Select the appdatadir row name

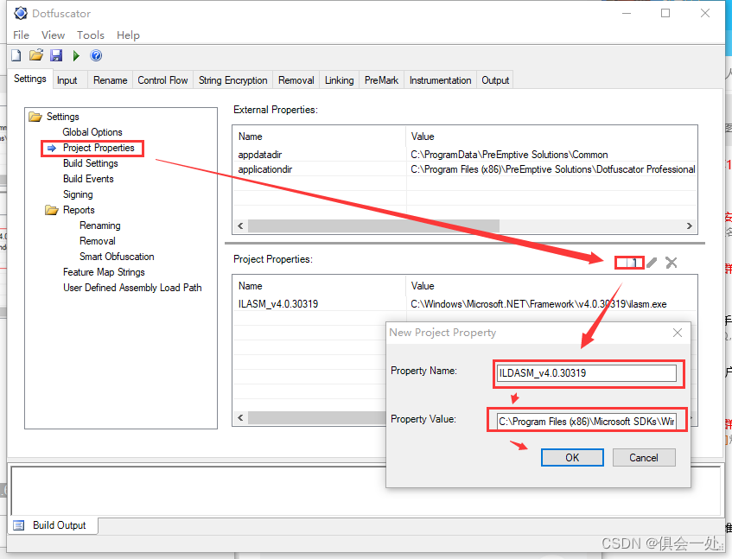click(260, 155)
